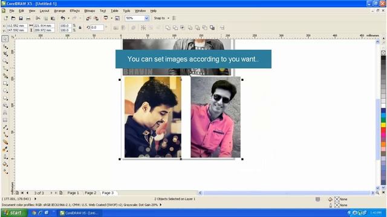387x217 pixels.
Task: Select the Ellipse tool in toolbox
Action: [x=5, y=91]
